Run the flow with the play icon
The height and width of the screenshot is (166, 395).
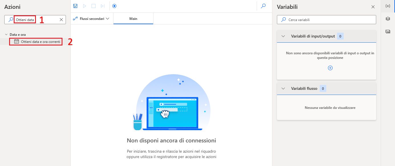pos(84,6)
